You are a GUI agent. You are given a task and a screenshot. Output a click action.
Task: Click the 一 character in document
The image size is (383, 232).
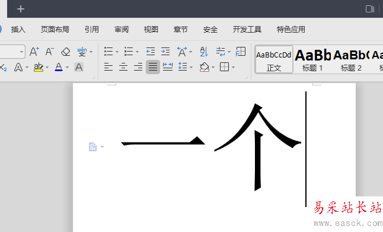click(163, 141)
